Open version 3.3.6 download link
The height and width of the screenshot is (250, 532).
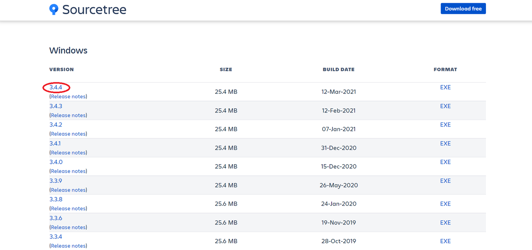point(56,218)
